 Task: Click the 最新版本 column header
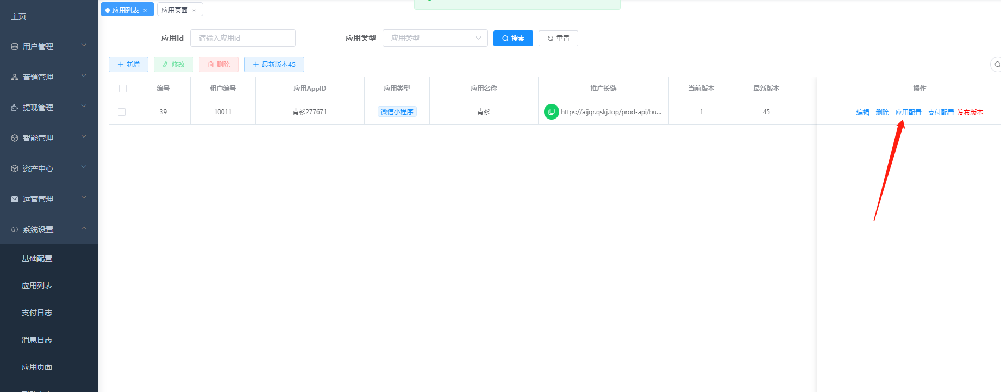(766, 89)
